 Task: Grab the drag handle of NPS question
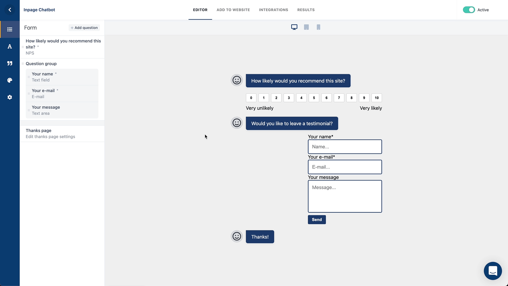[23, 47]
